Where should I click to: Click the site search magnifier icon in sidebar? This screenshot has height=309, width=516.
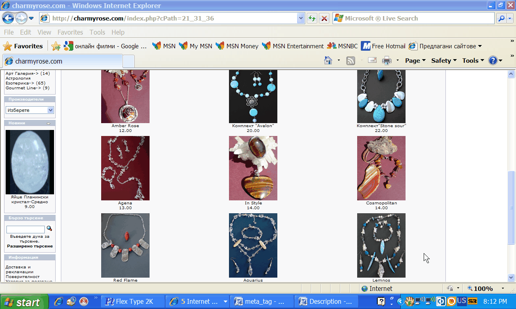(50, 229)
